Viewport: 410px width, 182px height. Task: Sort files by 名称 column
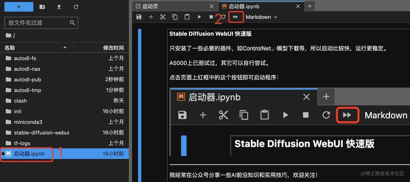coord(9,48)
